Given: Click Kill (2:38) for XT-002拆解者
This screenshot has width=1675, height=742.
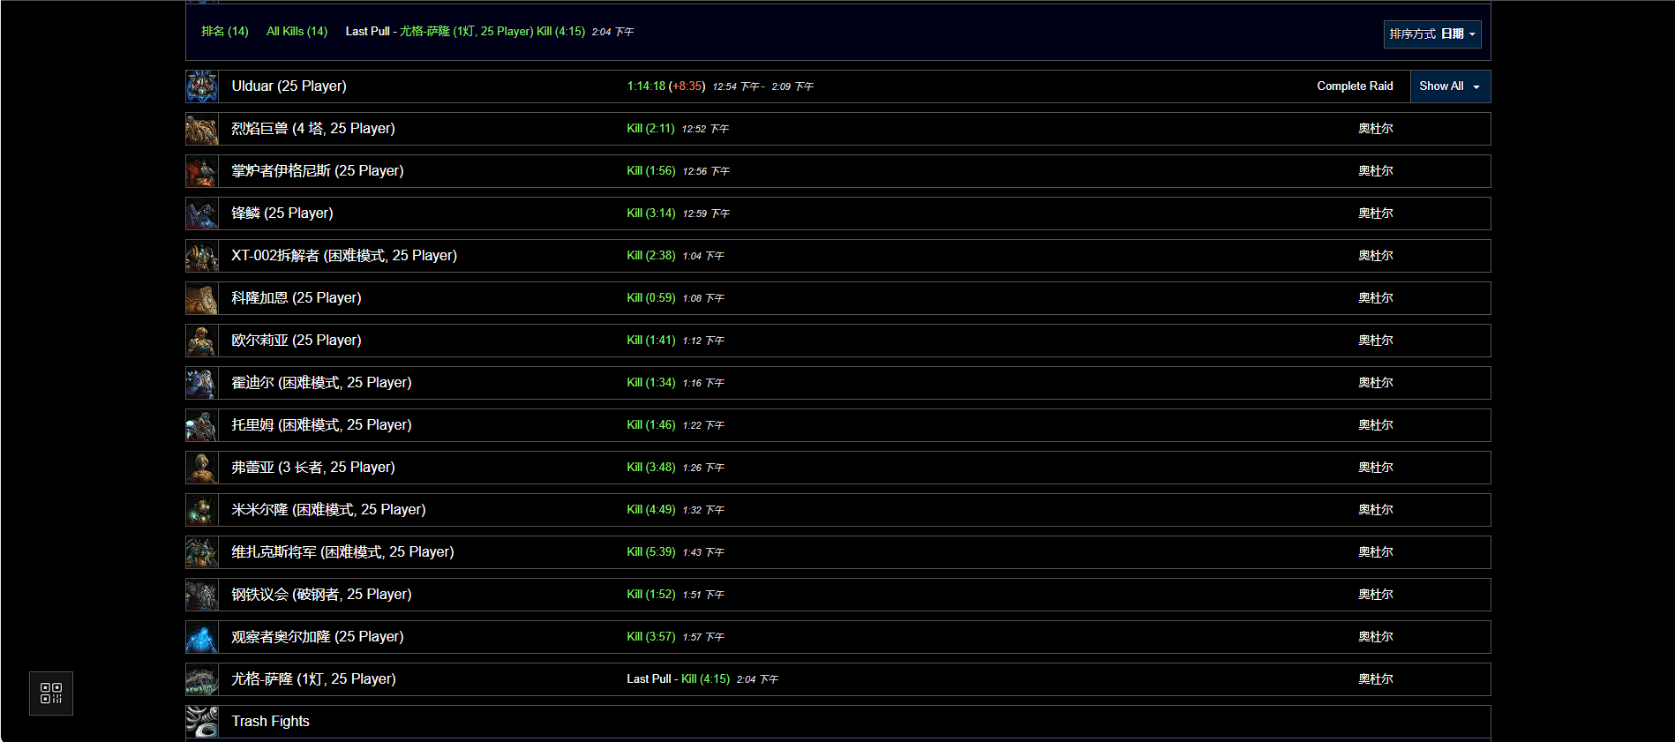Looking at the screenshot, I should pos(650,256).
